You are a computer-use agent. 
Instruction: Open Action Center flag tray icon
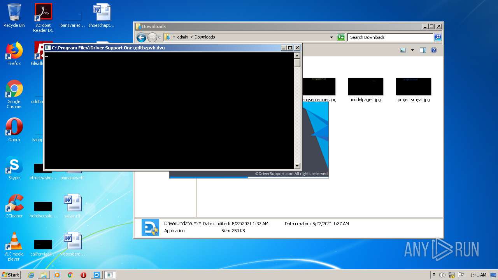(461, 275)
